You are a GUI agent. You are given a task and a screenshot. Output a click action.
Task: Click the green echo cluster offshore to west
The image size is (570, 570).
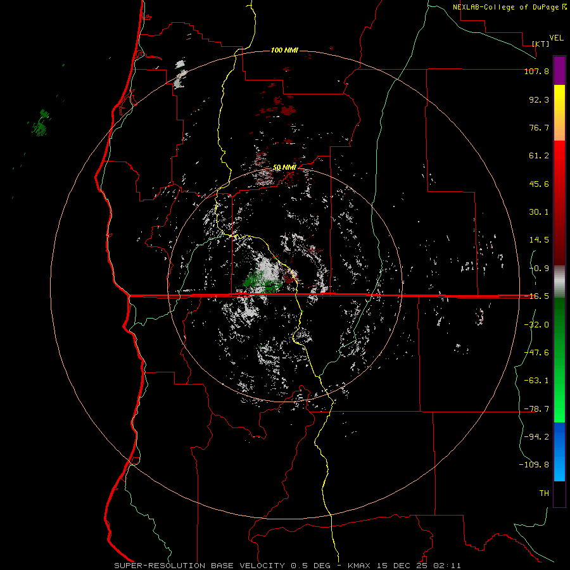[40, 123]
